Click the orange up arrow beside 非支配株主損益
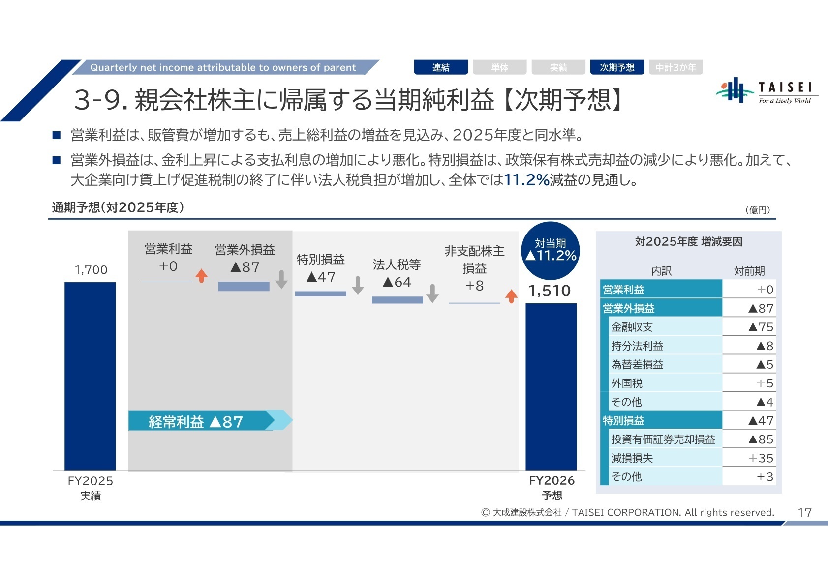Screen dimensions: 828x585 point(511,296)
